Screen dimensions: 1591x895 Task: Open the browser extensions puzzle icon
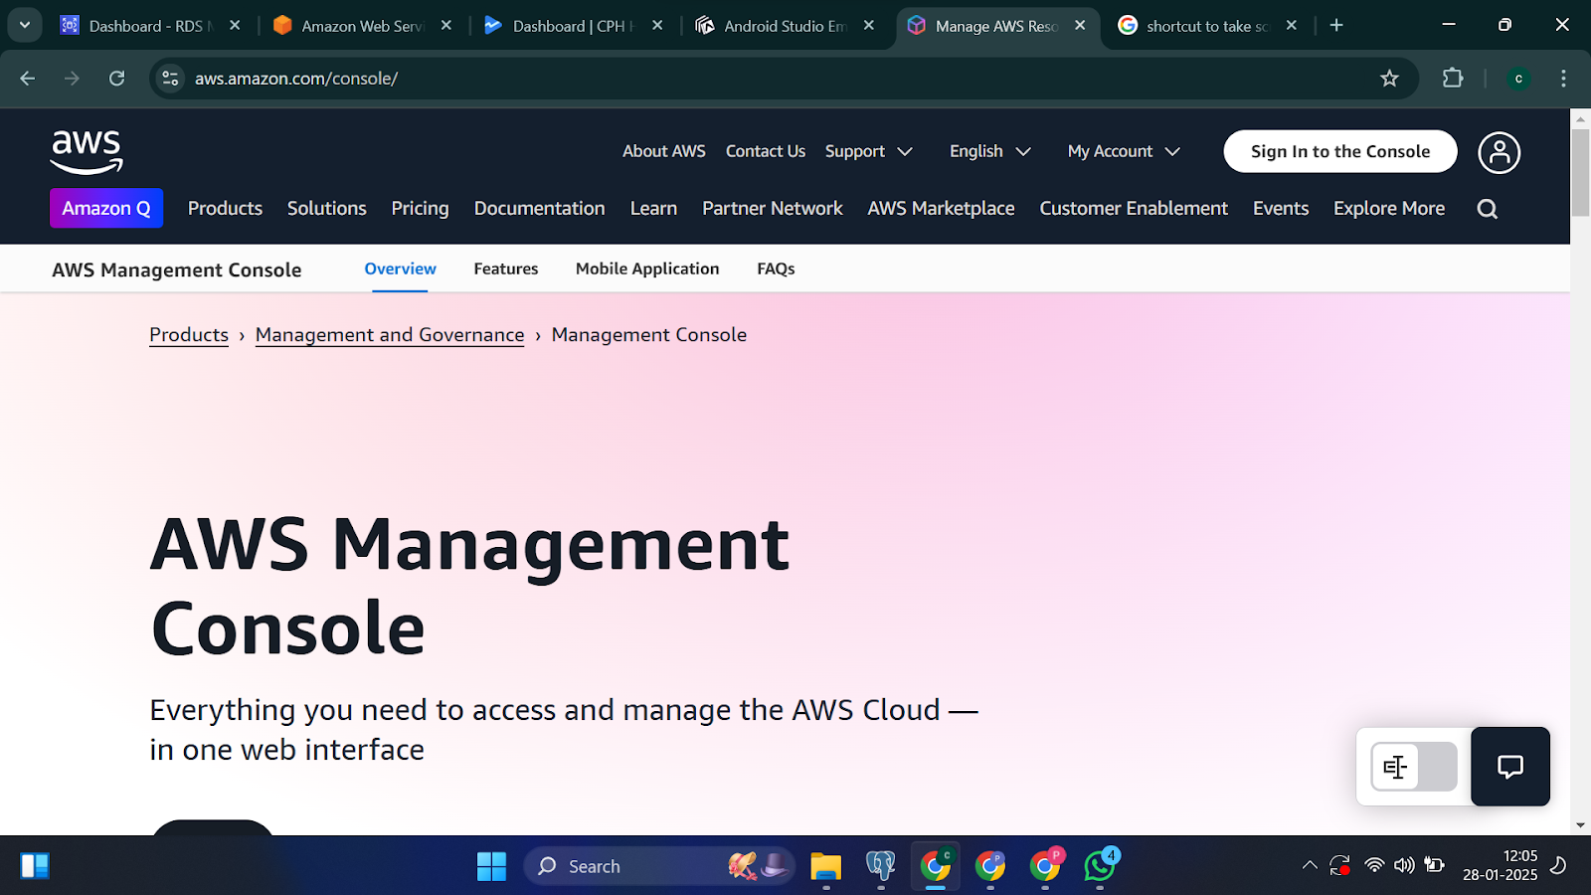[x=1453, y=79]
